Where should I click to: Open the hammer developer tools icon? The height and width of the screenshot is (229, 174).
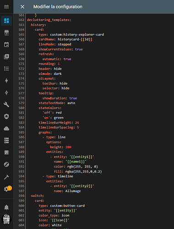point(6,177)
